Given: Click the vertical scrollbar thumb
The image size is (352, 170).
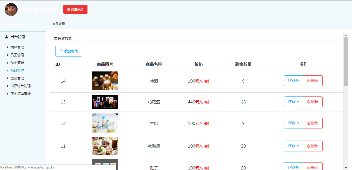Looking at the screenshot, I should click(346, 61).
